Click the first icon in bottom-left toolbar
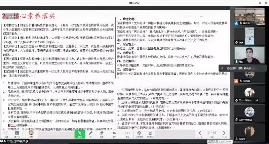 point(6,134)
